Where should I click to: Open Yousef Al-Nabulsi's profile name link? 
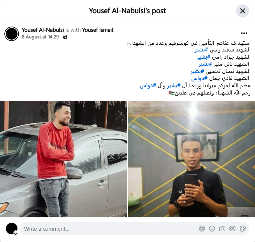coord(43,30)
